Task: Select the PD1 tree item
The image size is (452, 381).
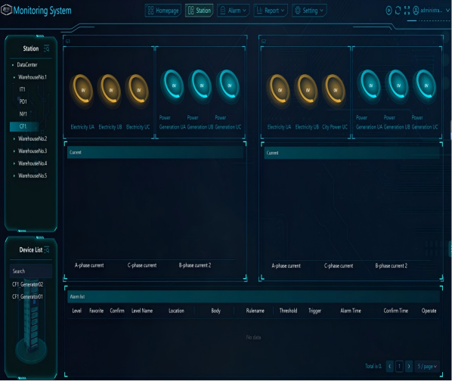Action: 23,102
